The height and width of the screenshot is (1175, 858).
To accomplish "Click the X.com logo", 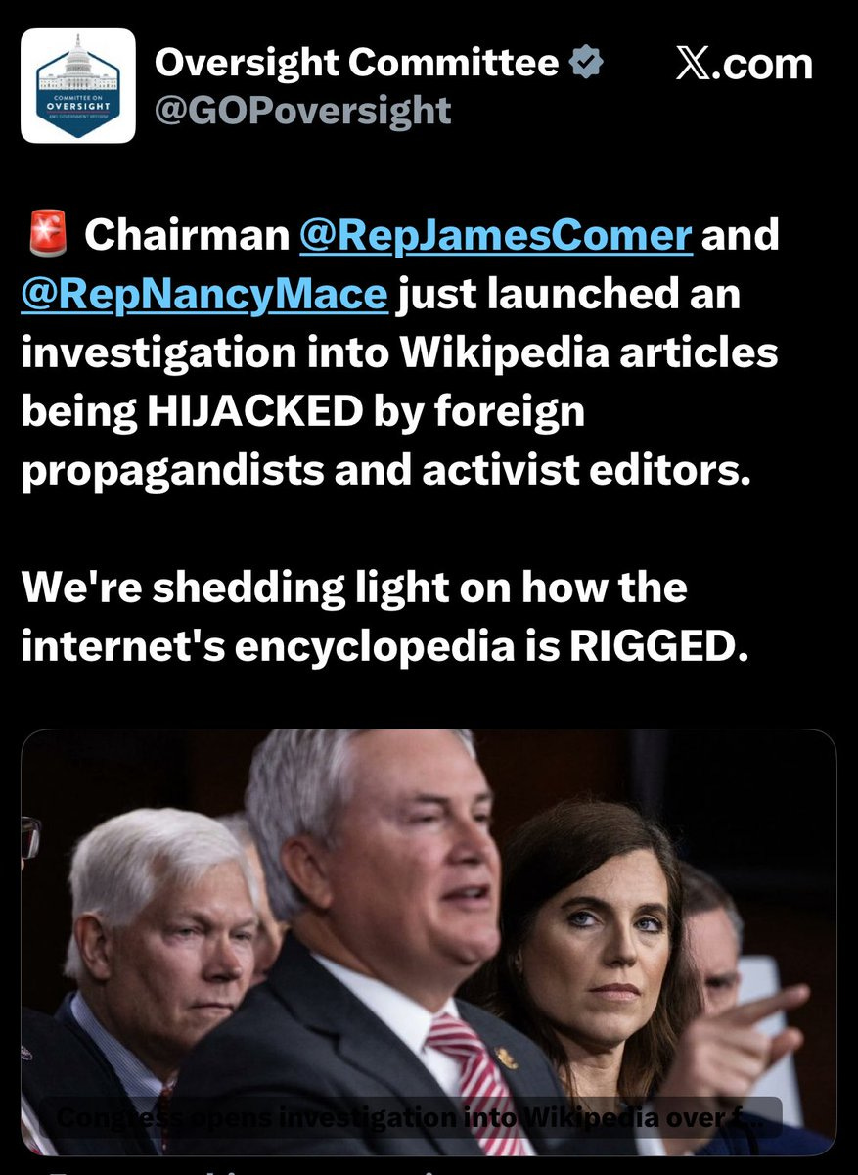I will pos(745,65).
